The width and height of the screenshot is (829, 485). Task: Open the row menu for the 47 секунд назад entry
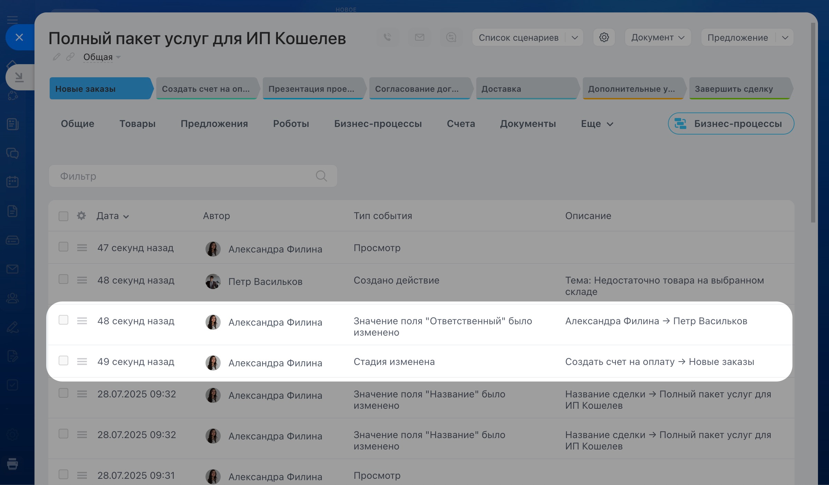click(82, 248)
